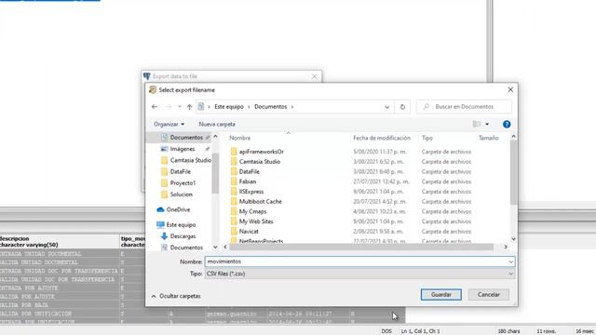Change view with the view icon
The width and height of the screenshot is (596, 335).
(x=477, y=124)
